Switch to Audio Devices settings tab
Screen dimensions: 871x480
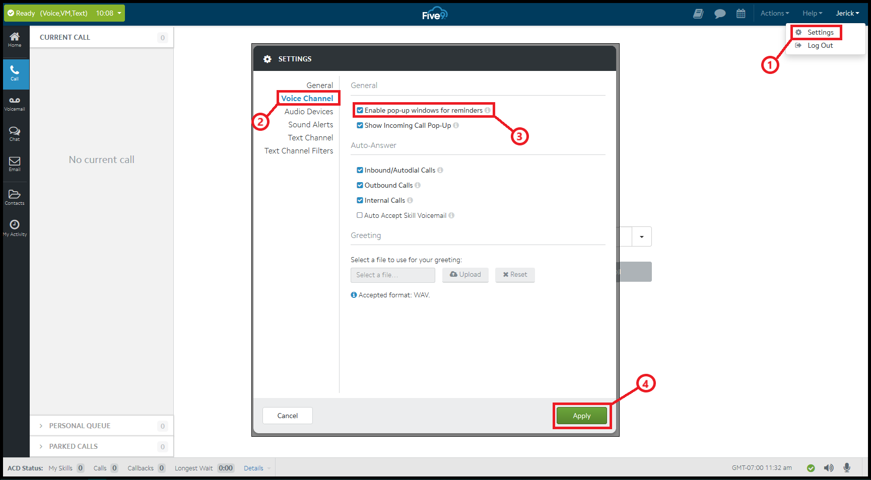pos(309,111)
